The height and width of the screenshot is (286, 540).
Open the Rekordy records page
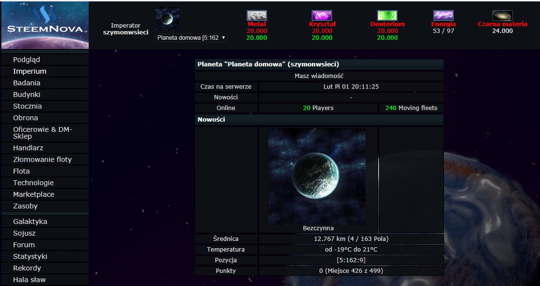point(27,268)
